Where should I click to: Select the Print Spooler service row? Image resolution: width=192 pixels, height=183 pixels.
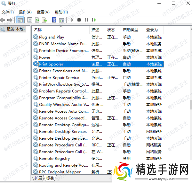pyautogui.click(x=64, y=64)
